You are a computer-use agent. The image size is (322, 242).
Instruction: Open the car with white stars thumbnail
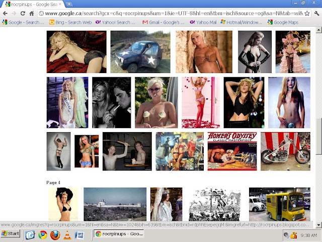(x=140, y=52)
